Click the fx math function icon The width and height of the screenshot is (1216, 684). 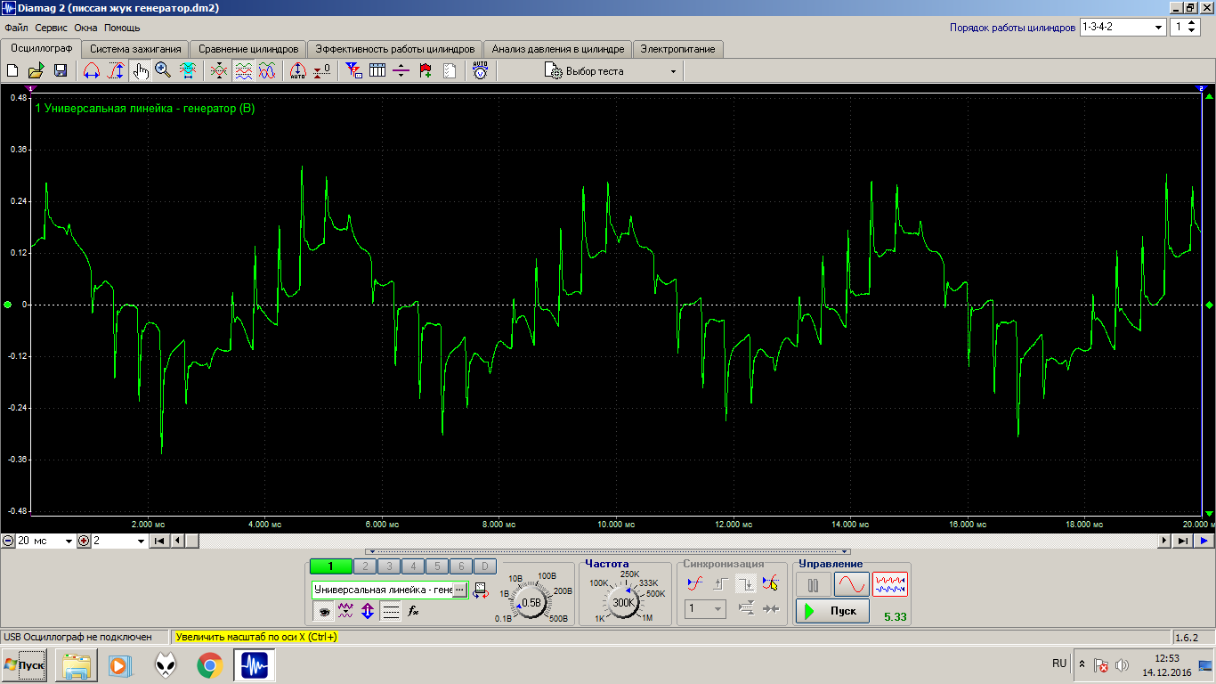coord(413,611)
